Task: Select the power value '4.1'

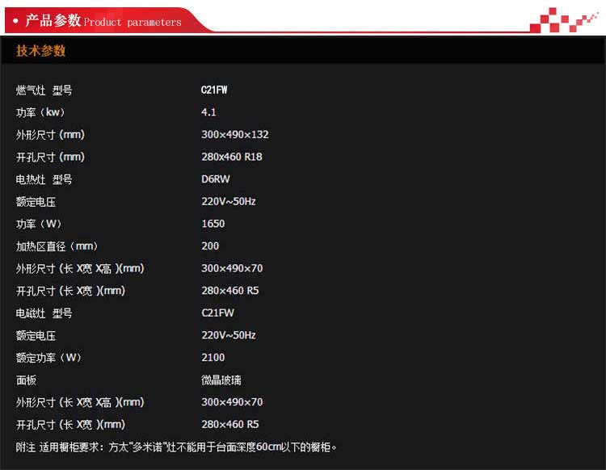Action: pyautogui.click(x=208, y=112)
